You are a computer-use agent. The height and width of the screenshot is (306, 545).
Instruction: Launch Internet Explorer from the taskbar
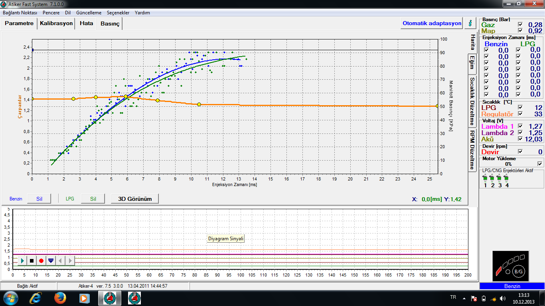(35, 298)
